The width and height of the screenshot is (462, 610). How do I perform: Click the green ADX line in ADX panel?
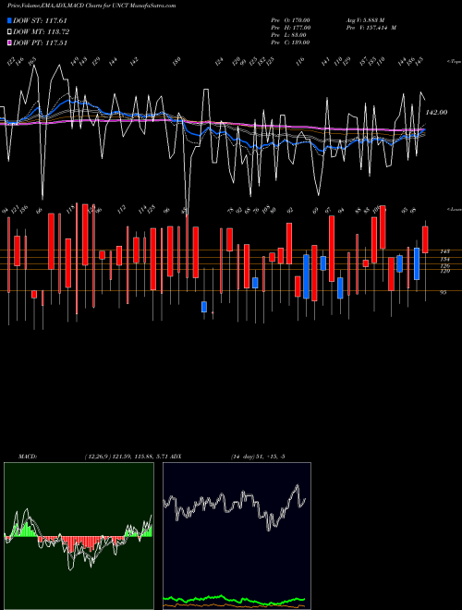click(x=234, y=599)
